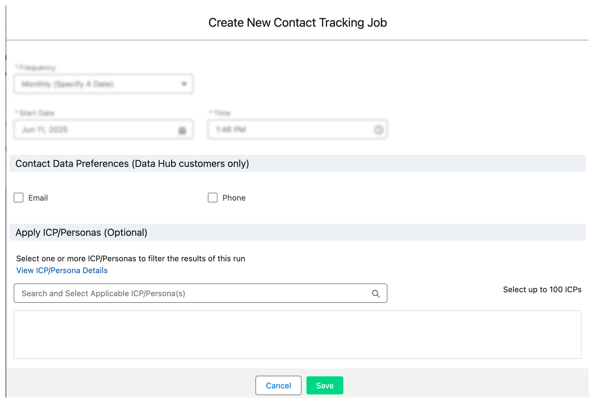Click the empty selected ICPs list area
This screenshot has height=403, width=594.
pyautogui.click(x=297, y=334)
